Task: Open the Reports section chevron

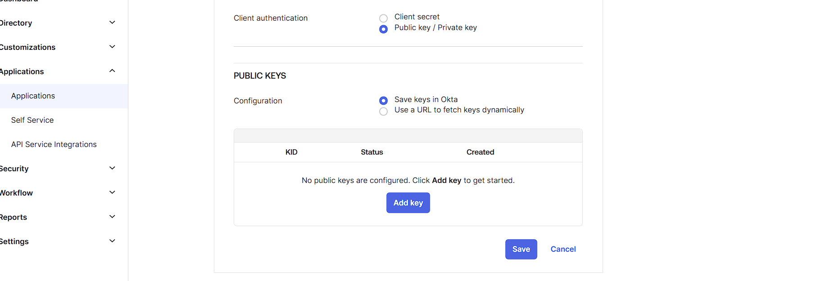Action: (112, 217)
